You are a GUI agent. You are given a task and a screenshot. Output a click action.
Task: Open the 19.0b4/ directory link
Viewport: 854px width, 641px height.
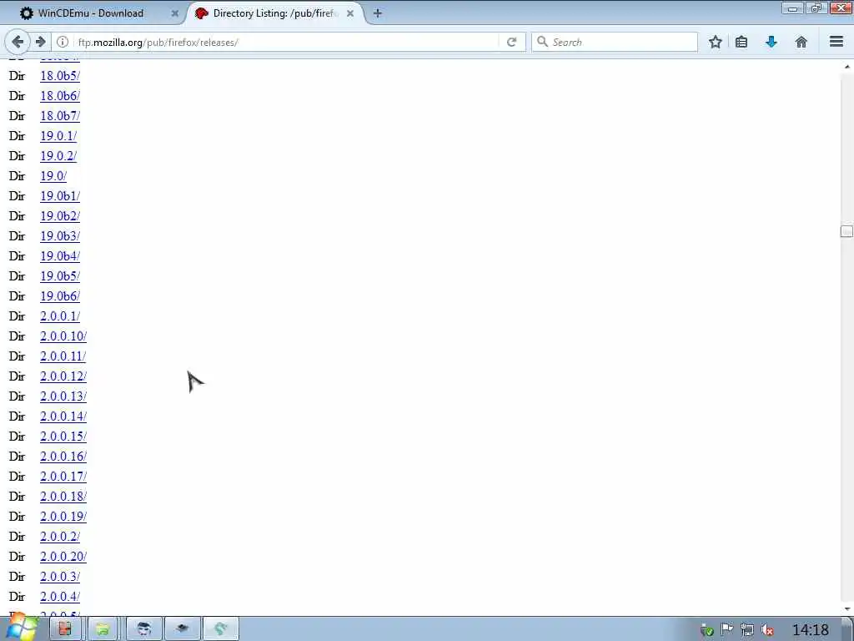(x=60, y=256)
